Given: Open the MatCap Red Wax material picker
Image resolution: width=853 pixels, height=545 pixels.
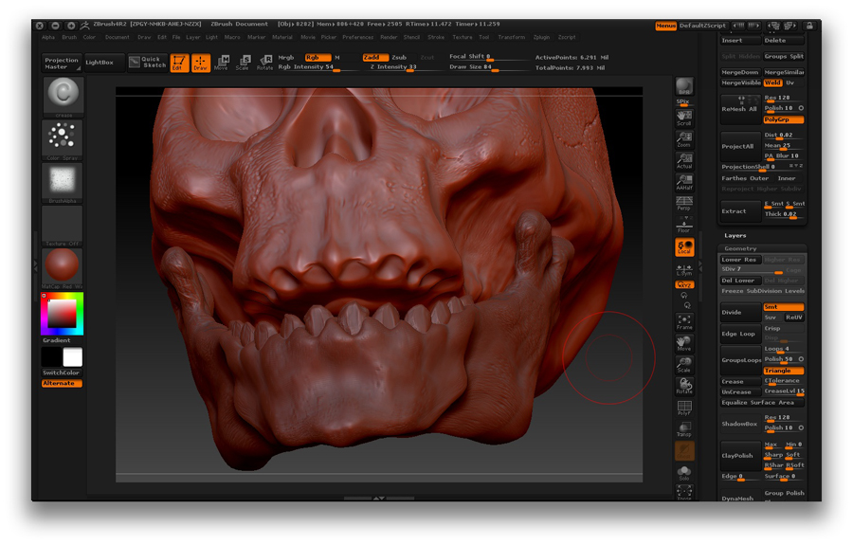Looking at the screenshot, I should [63, 268].
